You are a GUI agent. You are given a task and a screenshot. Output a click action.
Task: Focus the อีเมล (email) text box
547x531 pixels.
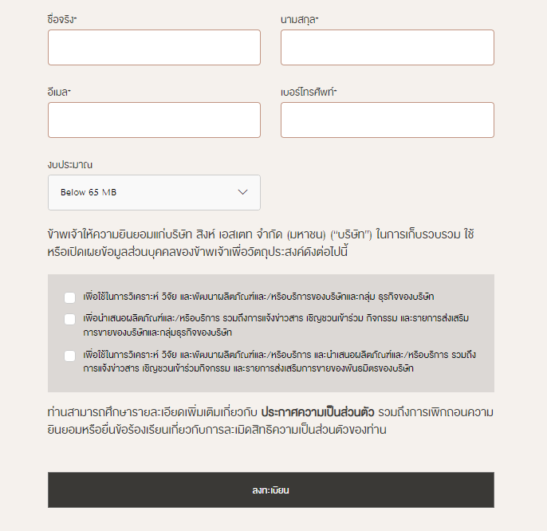tap(154, 120)
